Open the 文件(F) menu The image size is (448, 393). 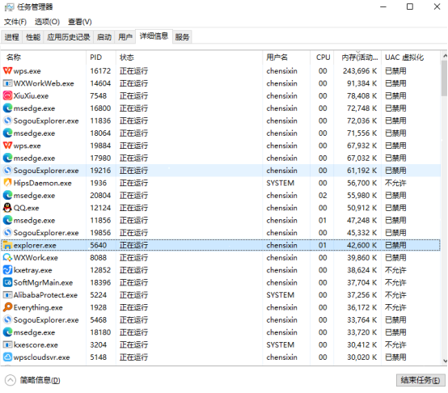tap(15, 22)
